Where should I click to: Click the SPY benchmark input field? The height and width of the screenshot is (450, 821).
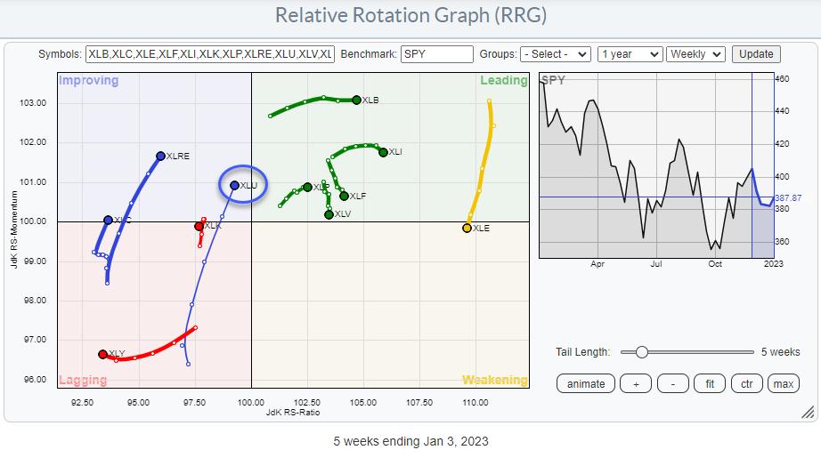[436, 54]
